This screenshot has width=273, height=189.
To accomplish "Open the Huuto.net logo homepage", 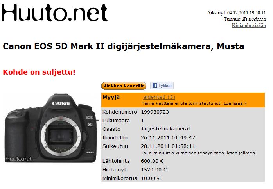I will pyautogui.click(x=55, y=12).
